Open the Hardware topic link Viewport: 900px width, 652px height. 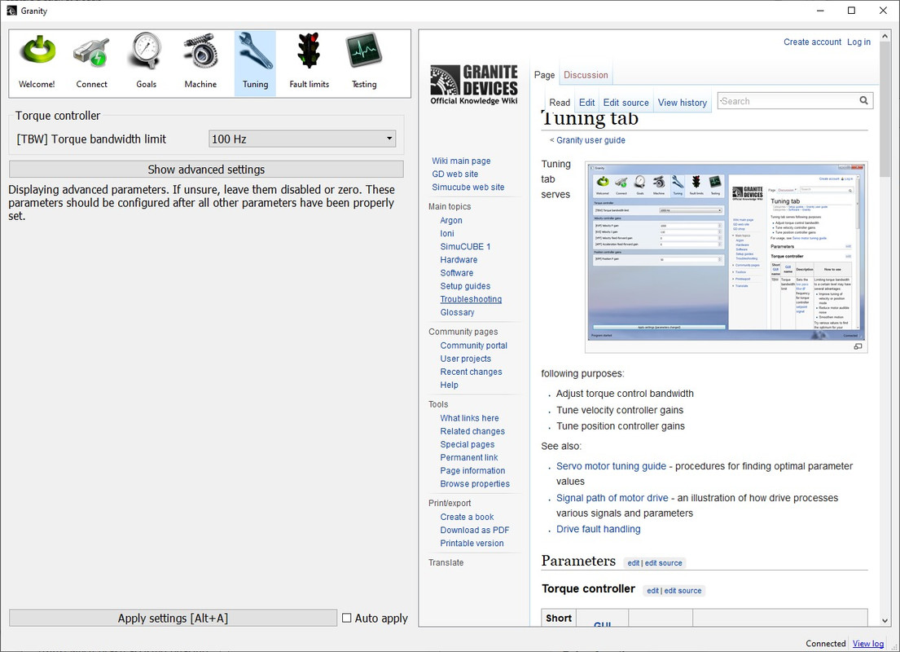click(459, 260)
